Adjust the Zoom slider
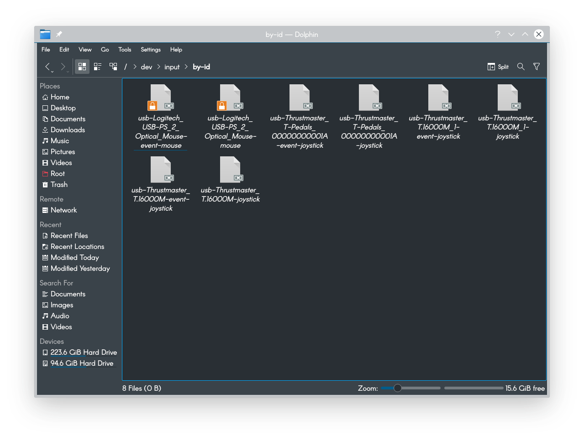The height and width of the screenshot is (440, 584). (410, 388)
